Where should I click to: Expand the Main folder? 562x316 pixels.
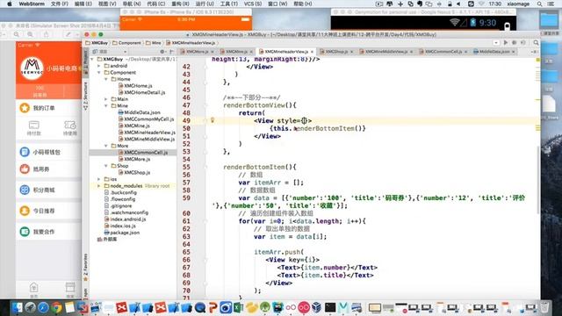(106, 99)
